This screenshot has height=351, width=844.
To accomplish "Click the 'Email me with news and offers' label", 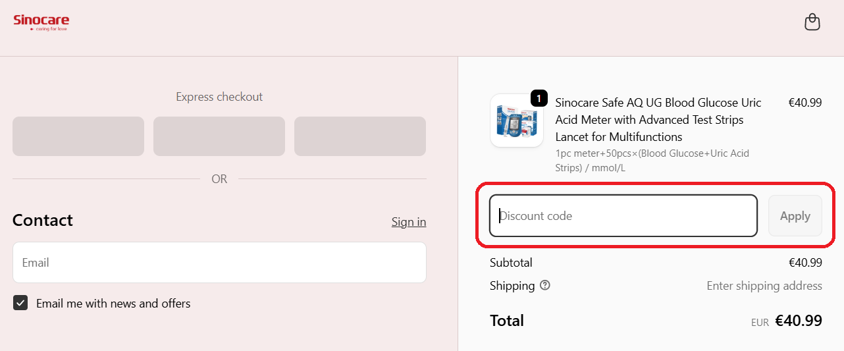I will pos(113,304).
